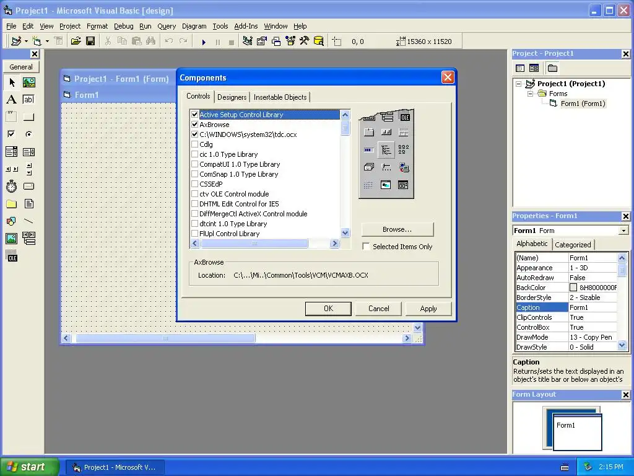Click Form1 thumbnail in Form Layout
This screenshot has width=634, height=476.
tap(578, 432)
